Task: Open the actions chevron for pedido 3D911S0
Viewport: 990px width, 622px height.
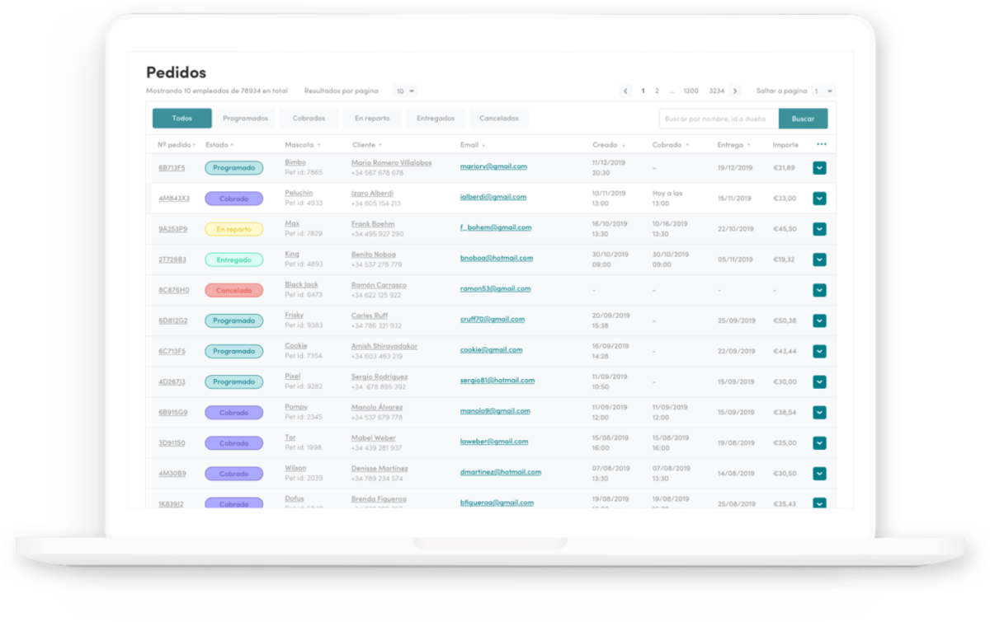Action: [819, 442]
